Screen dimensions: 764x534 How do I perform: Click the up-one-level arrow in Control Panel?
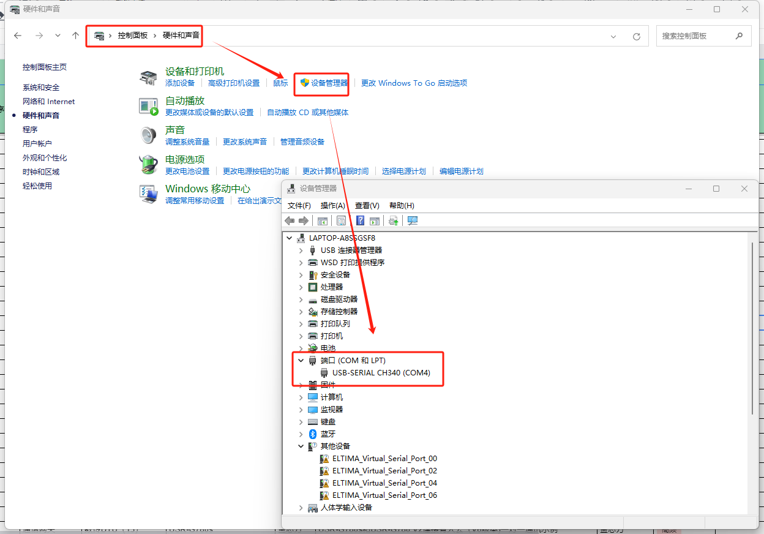coord(75,36)
